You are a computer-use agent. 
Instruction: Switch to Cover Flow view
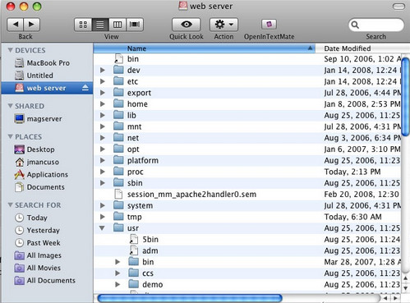point(135,25)
